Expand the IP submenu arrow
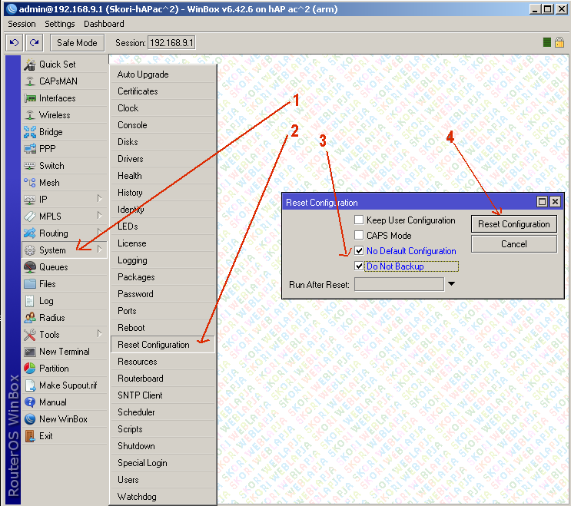Image resolution: width=571 pixels, height=506 pixels. [x=99, y=200]
